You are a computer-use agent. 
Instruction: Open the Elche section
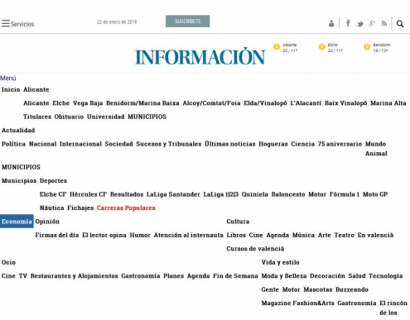coord(60,103)
